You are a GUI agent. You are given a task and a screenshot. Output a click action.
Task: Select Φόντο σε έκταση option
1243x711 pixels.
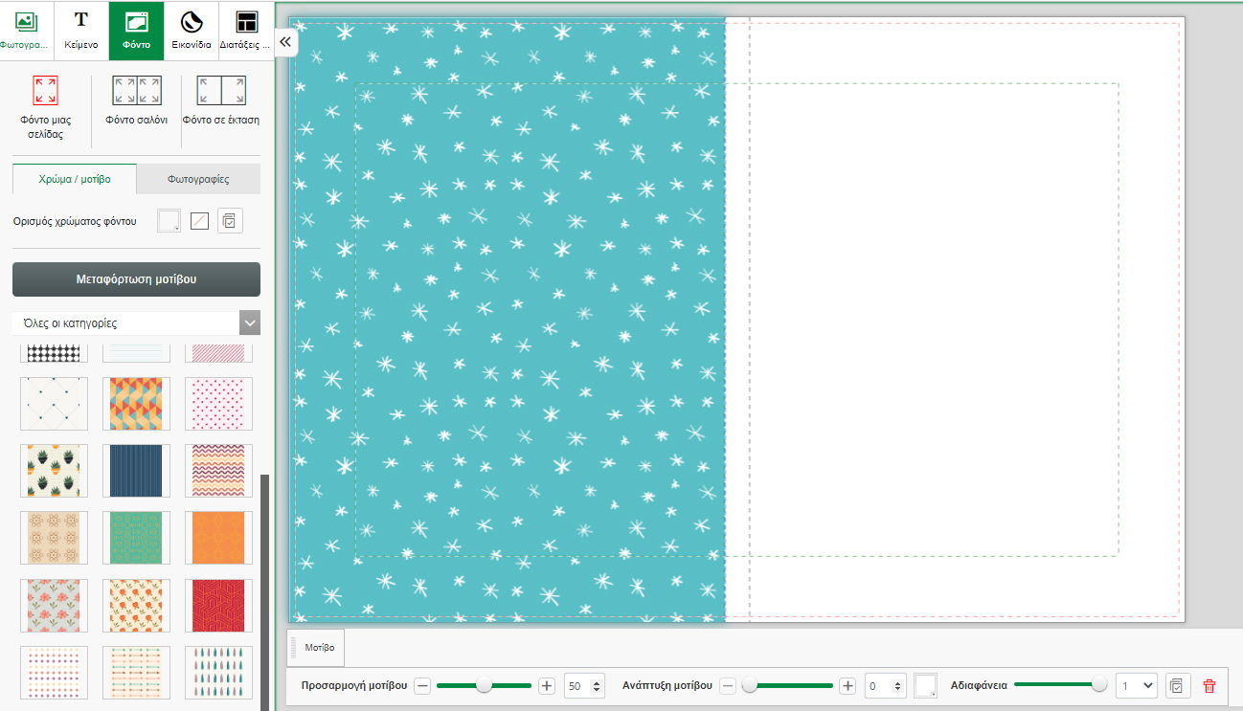[221, 100]
